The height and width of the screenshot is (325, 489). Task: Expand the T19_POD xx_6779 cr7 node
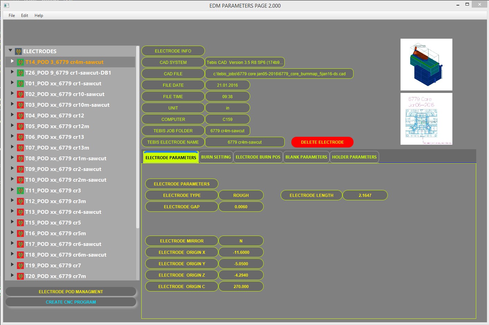click(12, 265)
